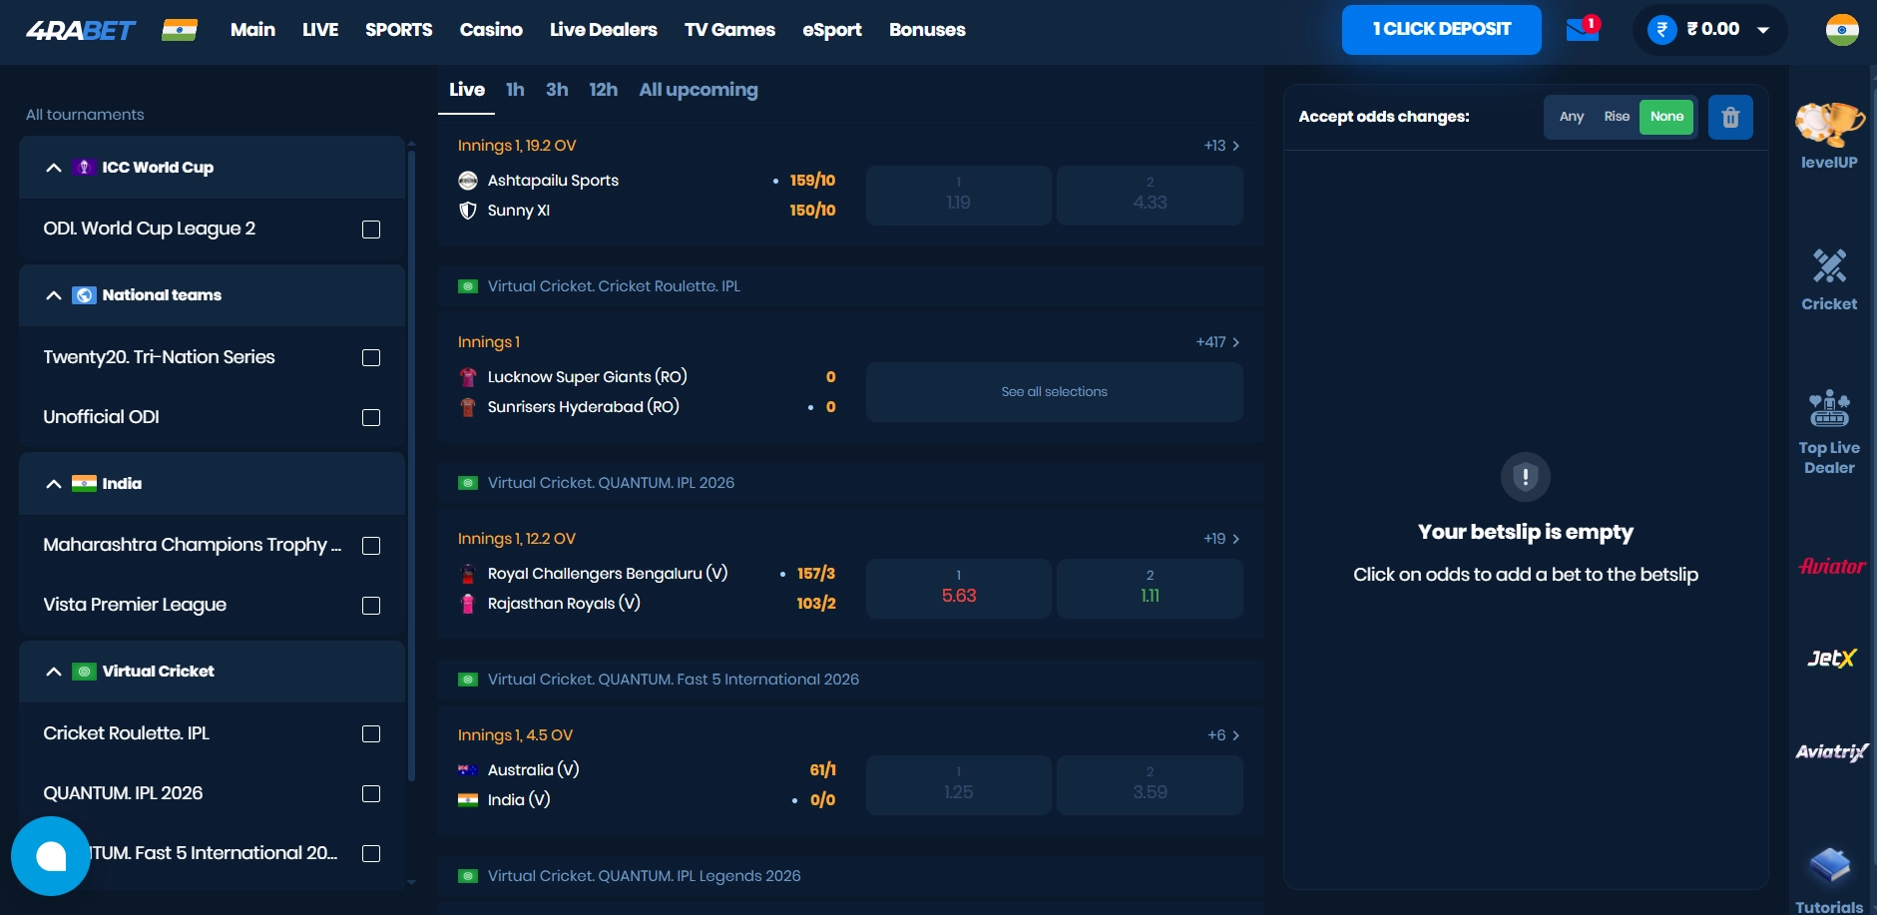Open the Top Live Dealer shortcut
The image size is (1877, 915).
pyautogui.click(x=1829, y=431)
